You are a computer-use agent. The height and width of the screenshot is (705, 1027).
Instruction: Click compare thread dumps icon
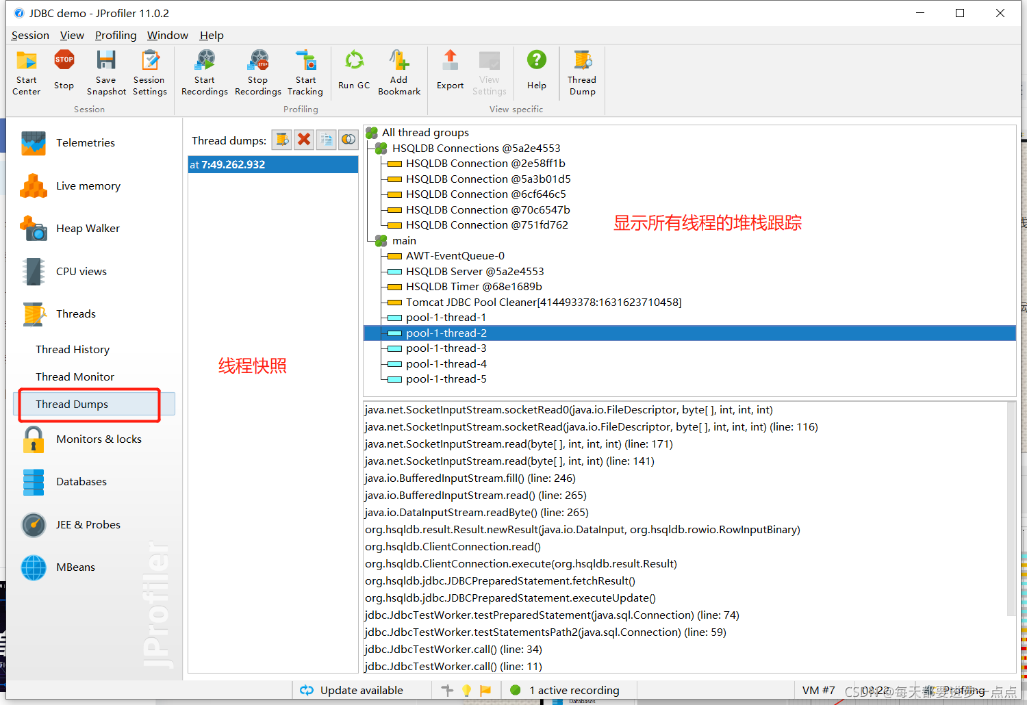coord(348,140)
